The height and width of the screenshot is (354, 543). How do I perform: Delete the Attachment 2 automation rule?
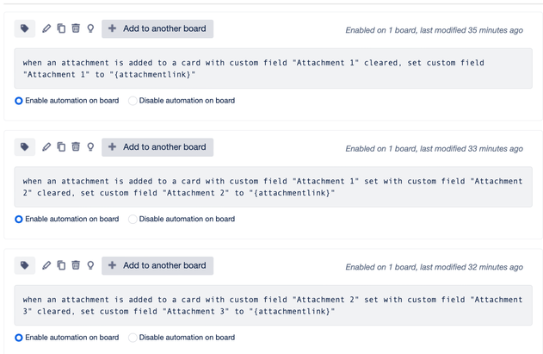pos(76,146)
